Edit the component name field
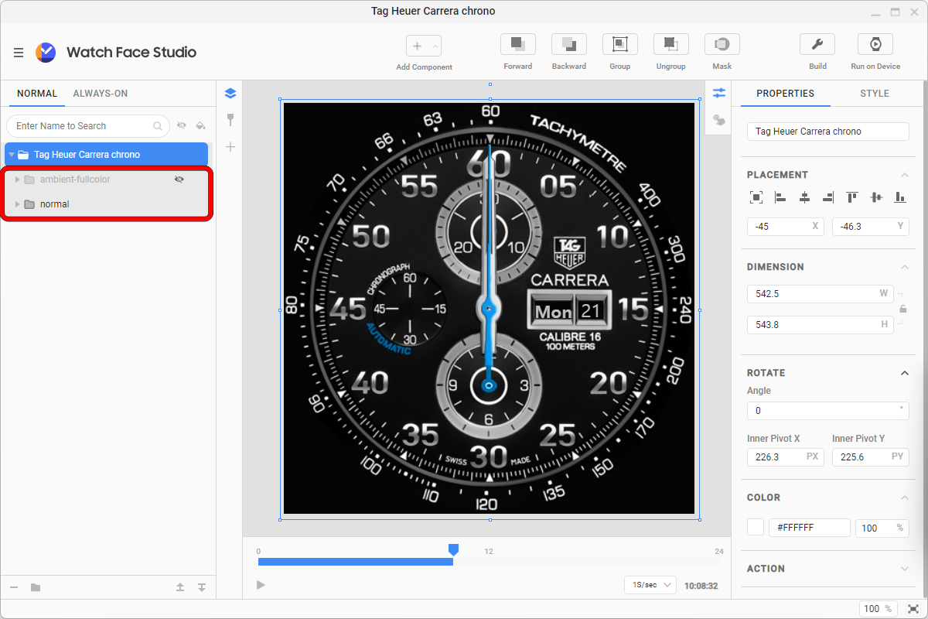 click(827, 132)
